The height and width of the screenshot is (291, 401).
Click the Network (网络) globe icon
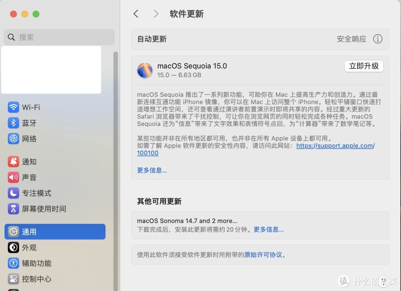13,139
